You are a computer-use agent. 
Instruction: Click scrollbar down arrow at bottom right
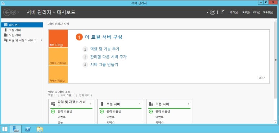pyautogui.click(x=276, y=122)
